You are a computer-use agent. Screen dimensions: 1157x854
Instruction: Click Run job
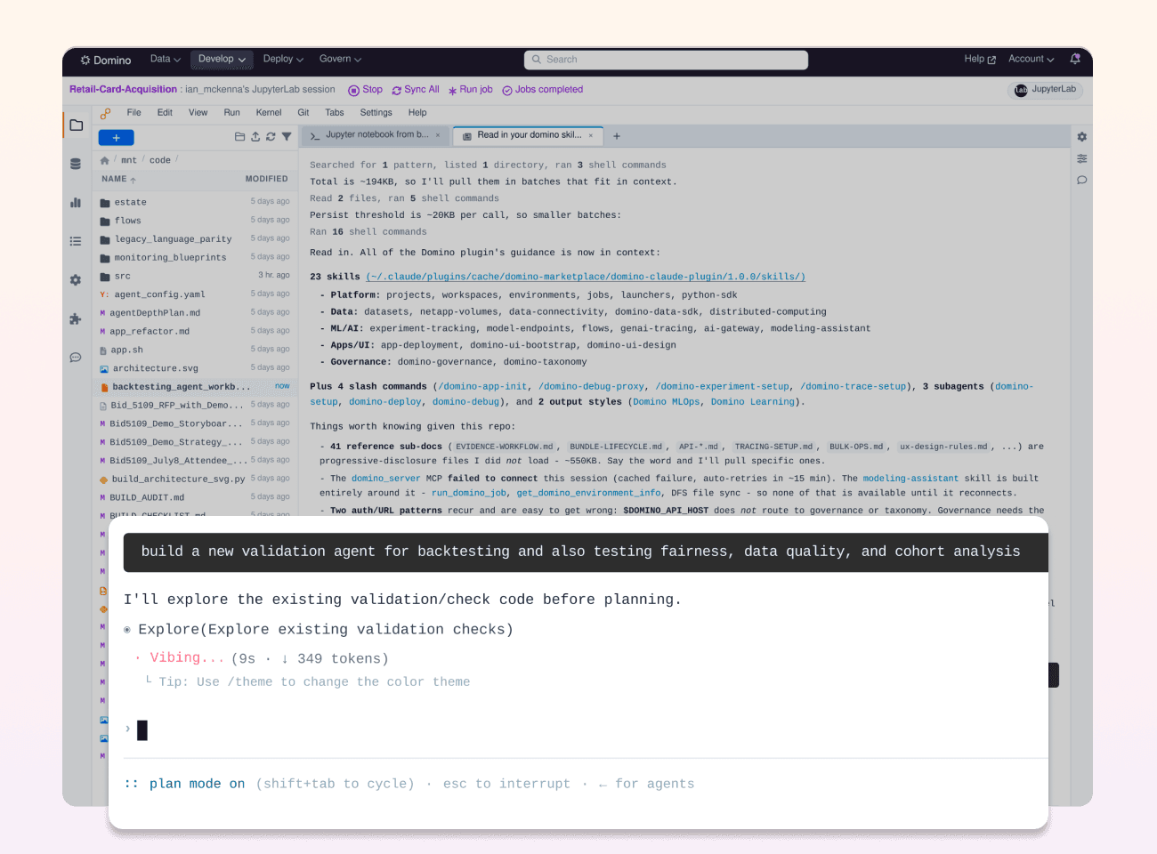[x=470, y=90]
